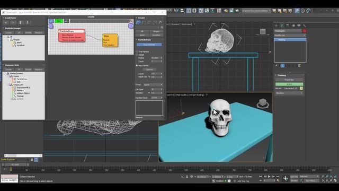This screenshot has height=191, width=339.
Task: Open the Modifier List dropdown
Action: click(290, 36)
